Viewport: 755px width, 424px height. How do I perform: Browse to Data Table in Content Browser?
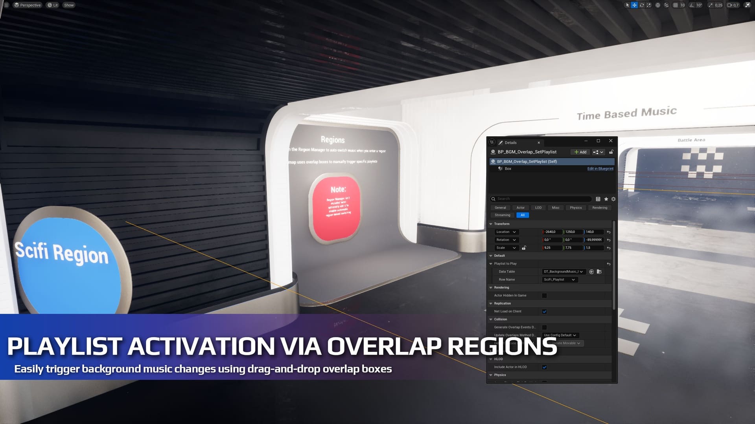click(x=599, y=272)
